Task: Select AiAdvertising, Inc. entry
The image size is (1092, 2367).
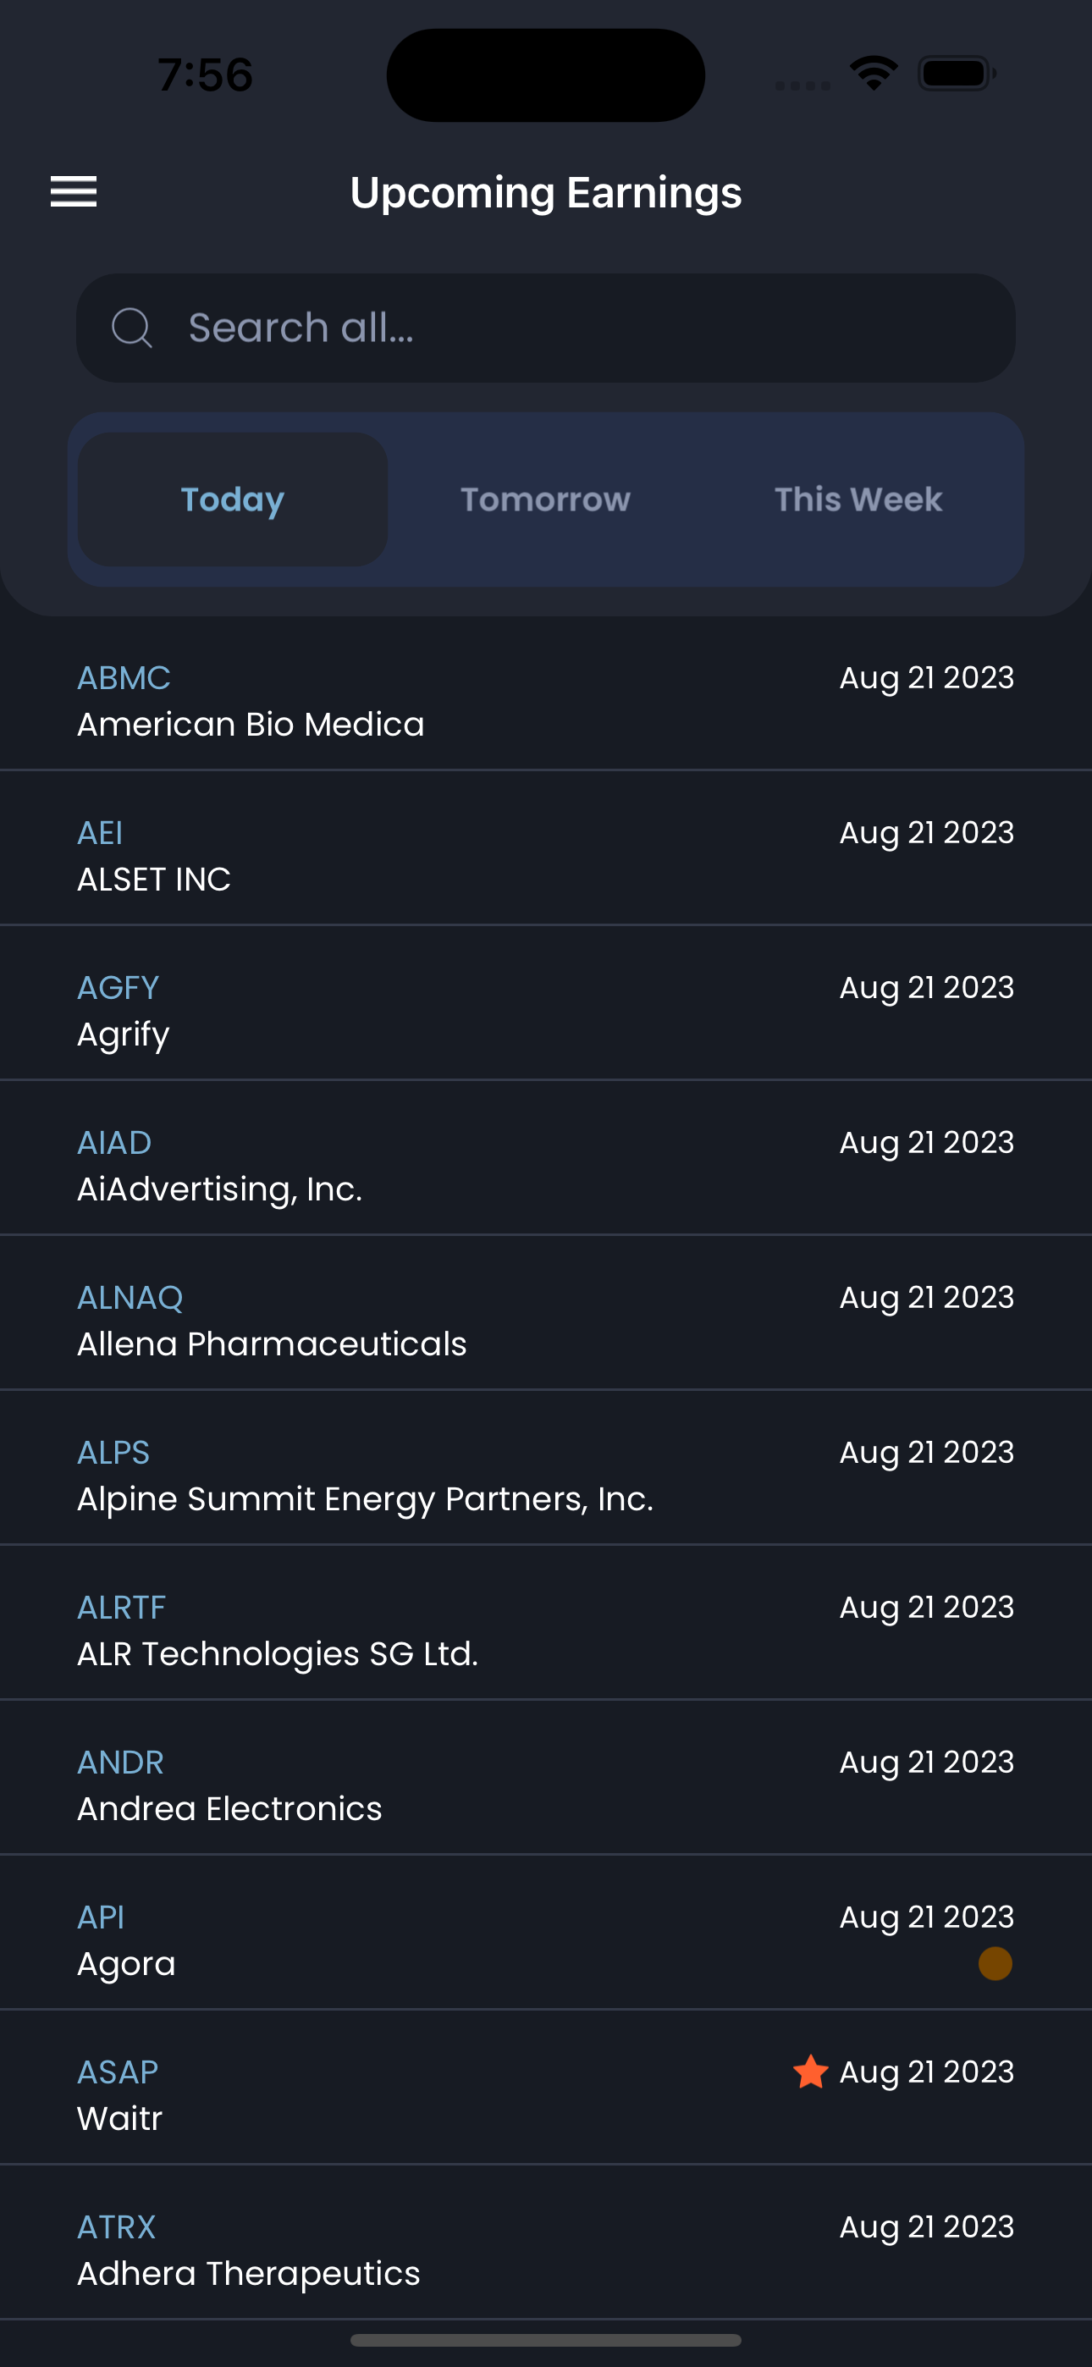Action: (546, 1158)
